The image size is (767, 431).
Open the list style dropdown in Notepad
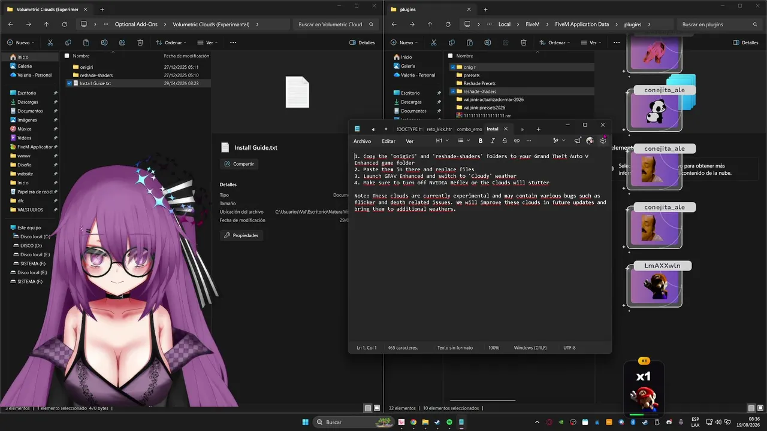point(463,141)
